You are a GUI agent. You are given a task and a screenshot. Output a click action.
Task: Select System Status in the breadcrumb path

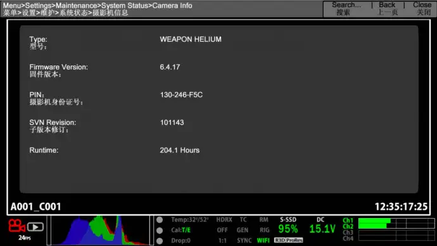(x=125, y=6)
